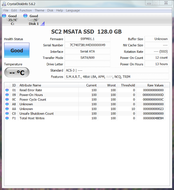Click the temperature display button
This screenshot has width=174, height=190.
point(17,73)
